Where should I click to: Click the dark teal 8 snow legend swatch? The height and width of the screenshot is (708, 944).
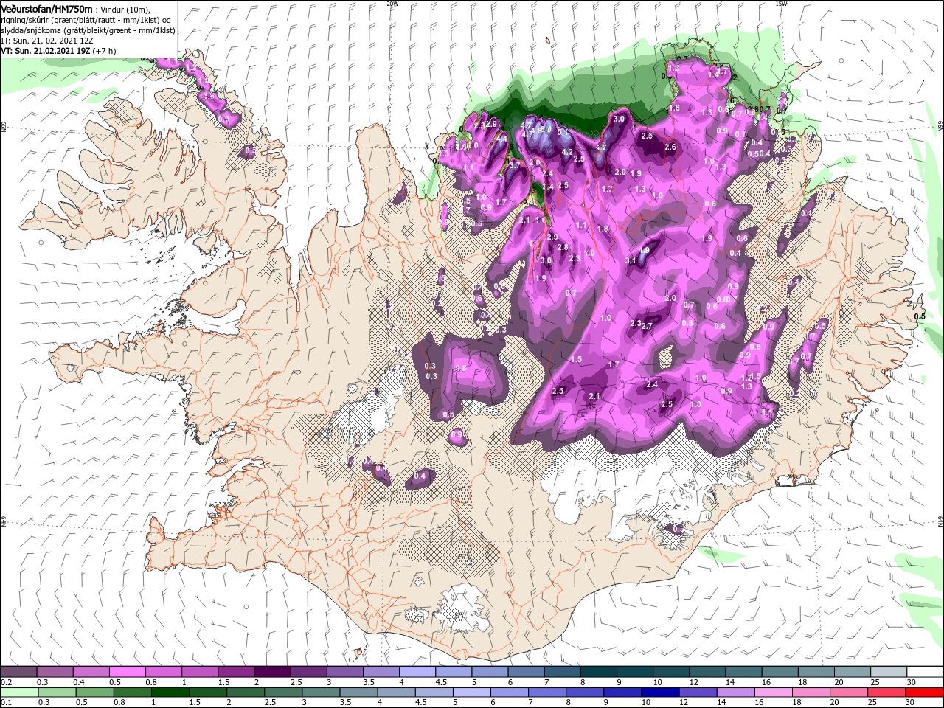597,672
